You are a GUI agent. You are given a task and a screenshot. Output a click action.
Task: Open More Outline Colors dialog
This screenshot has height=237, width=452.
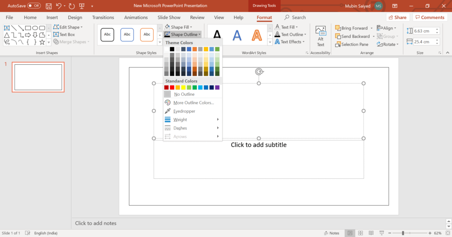click(x=193, y=103)
